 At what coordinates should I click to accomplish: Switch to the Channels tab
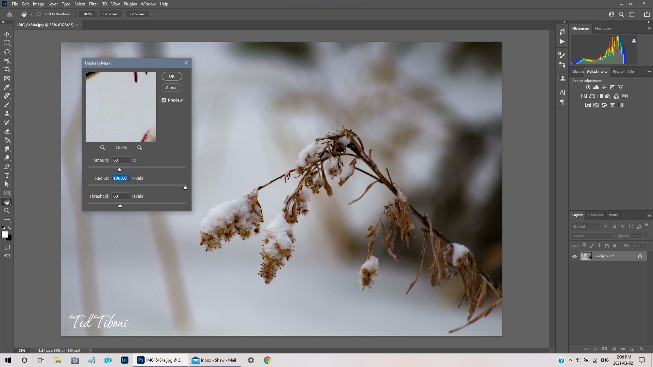596,215
